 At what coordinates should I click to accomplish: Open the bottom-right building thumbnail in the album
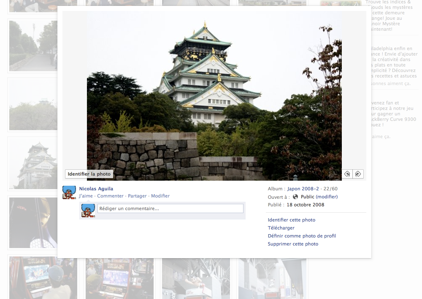[x=272, y=279]
